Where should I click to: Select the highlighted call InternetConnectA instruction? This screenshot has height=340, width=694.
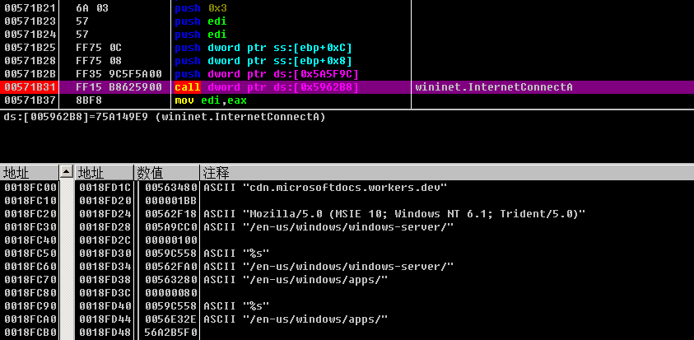point(267,87)
